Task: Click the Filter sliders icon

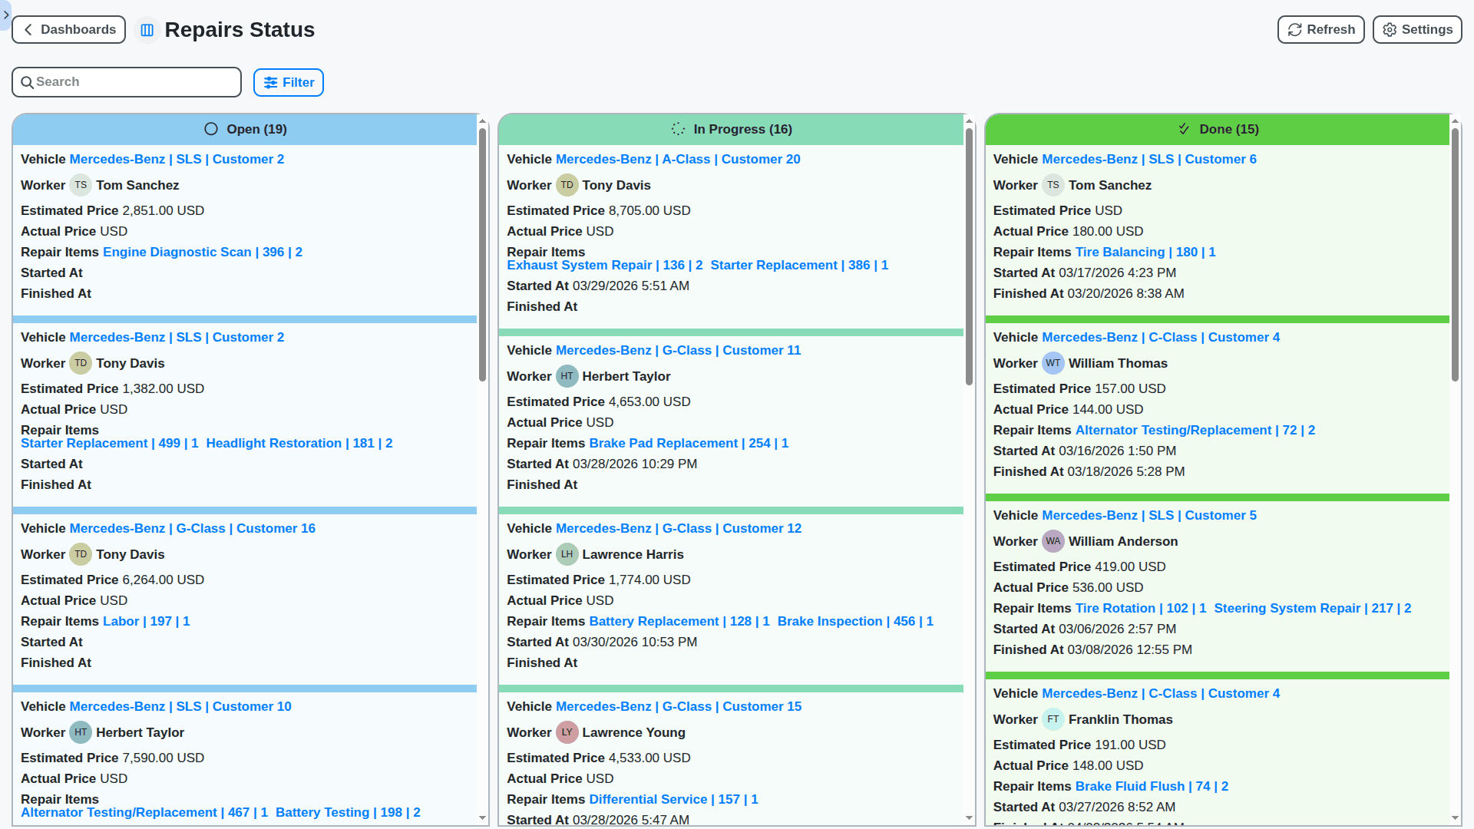Action: [270, 82]
